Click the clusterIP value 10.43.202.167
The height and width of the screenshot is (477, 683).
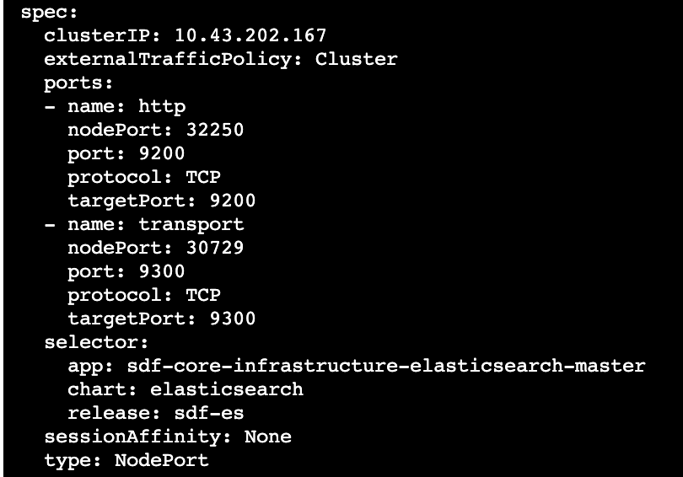coord(250,35)
